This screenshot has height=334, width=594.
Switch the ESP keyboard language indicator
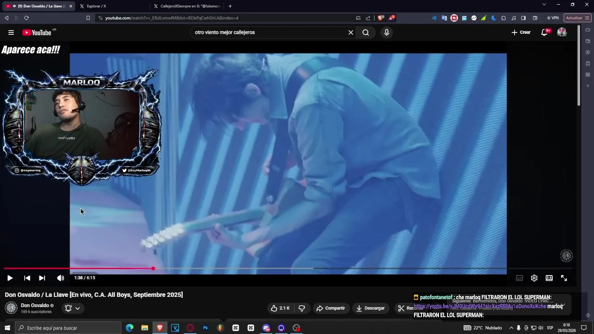[550, 328]
